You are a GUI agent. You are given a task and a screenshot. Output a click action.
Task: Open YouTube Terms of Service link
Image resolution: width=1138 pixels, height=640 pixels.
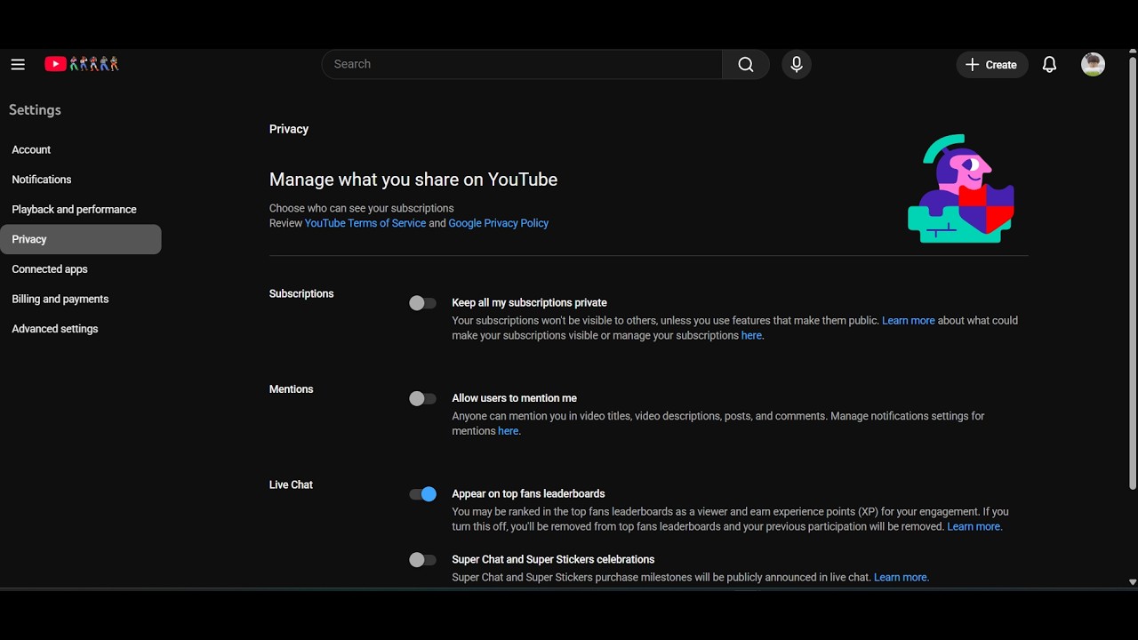(x=365, y=223)
